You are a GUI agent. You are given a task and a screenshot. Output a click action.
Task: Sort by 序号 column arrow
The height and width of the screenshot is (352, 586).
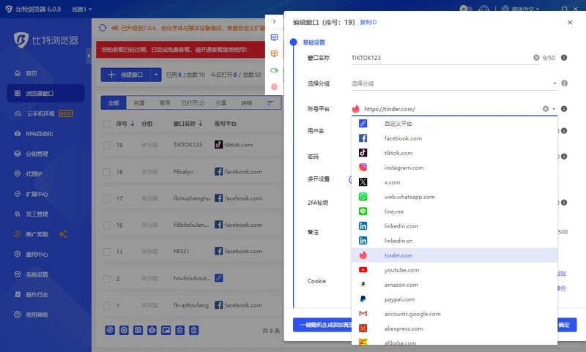click(x=133, y=124)
